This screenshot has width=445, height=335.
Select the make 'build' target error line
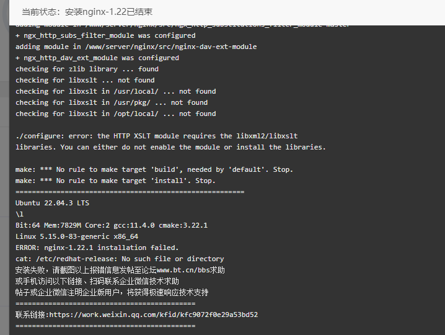(x=154, y=169)
